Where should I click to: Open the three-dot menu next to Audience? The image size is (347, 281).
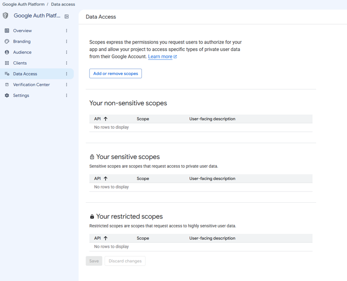[66, 52]
